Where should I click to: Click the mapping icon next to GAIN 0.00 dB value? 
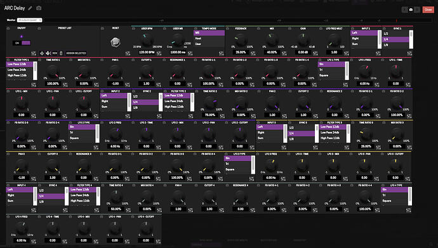(315, 53)
